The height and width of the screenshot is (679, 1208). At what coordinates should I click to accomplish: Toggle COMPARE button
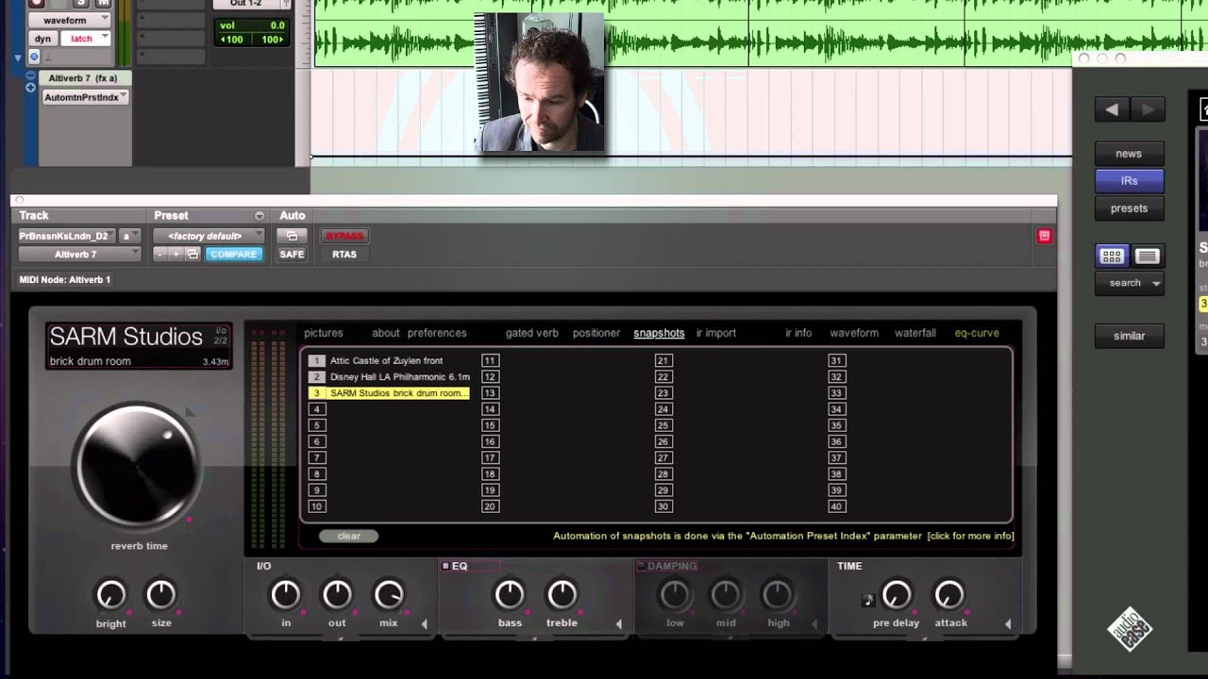[233, 255]
